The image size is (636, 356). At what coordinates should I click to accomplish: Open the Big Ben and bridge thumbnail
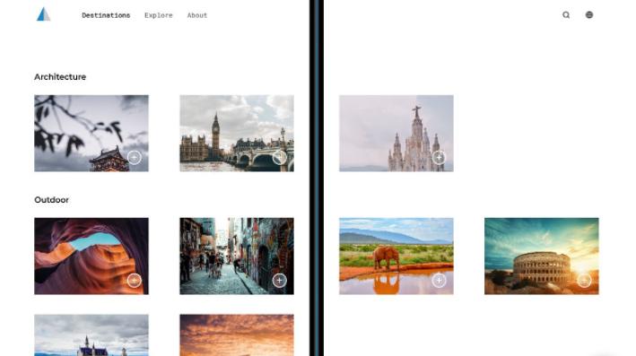237,134
